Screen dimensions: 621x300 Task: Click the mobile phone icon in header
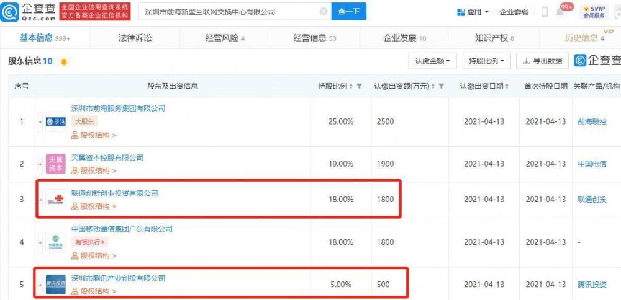[545, 12]
